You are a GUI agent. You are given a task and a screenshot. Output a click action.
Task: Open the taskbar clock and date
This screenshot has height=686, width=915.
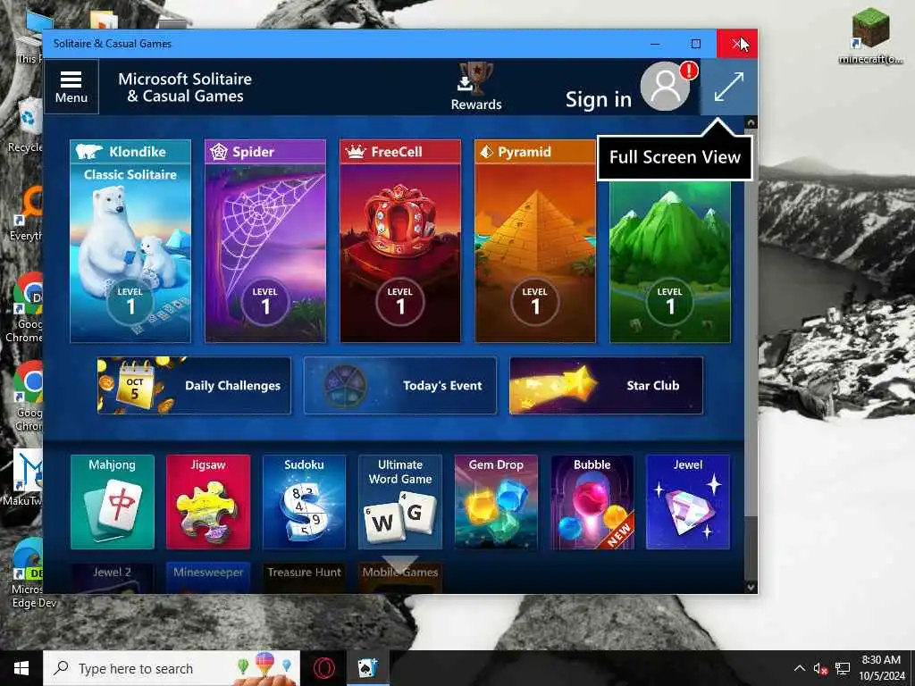pyautogui.click(x=881, y=668)
